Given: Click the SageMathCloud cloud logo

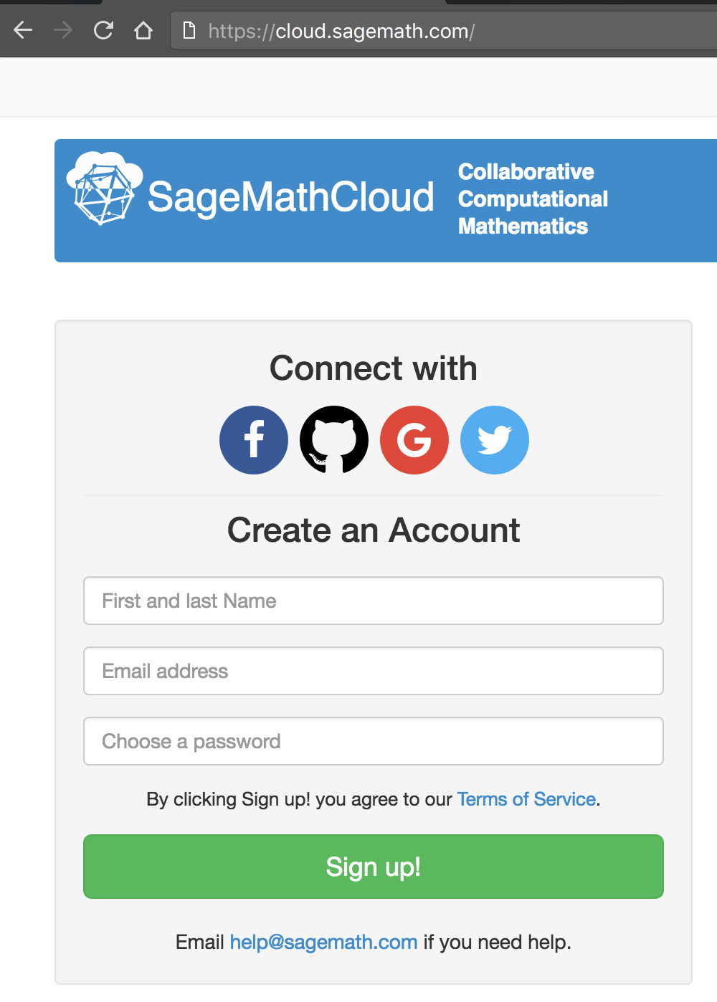Looking at the screenshot, I should click(104, 189).
